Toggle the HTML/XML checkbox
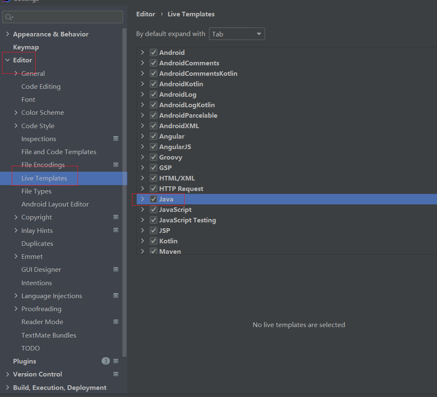This screenshot has height=397, width=437. 153,178
